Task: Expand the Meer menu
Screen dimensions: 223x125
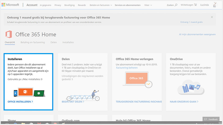Action: click(x=148, y=5)
